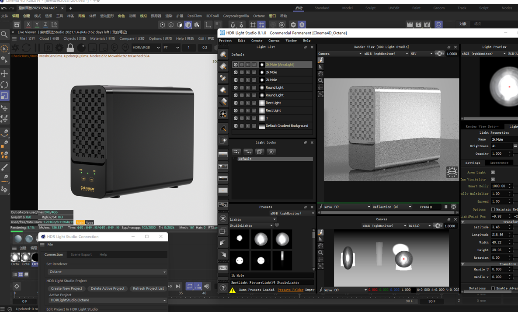The height and width of the screenshot is (312, 518).
Task: Click the Delete Active Project button
Action: coord(108,288)
